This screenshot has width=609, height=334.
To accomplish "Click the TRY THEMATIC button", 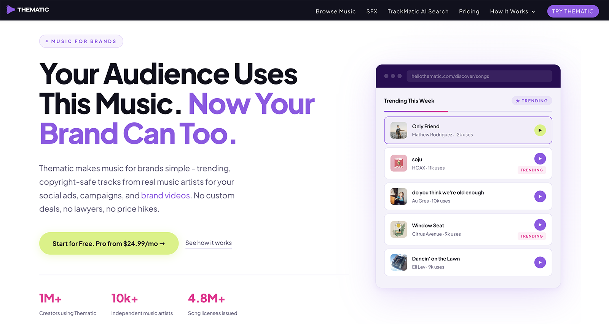I will [x=573, y=11].
